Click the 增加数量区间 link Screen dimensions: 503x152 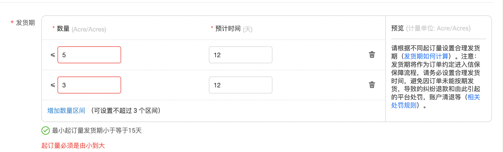pos(66,111)
